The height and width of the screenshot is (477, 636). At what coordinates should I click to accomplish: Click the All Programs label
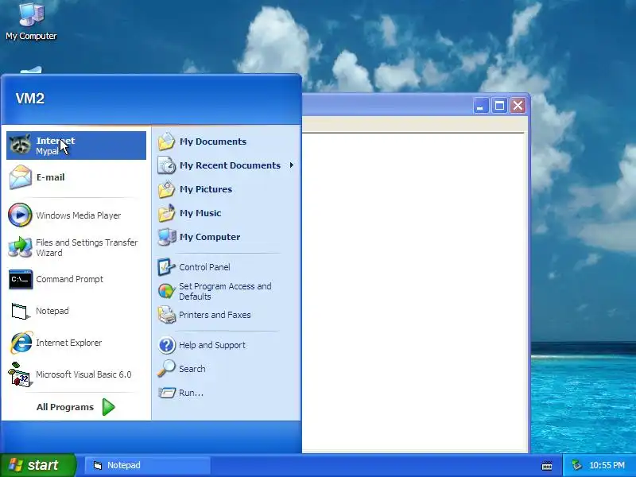65,407
